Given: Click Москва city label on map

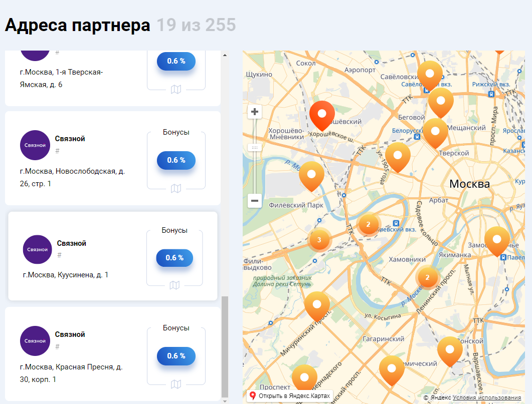Looking at the screenshot, I should click(469, 184).
